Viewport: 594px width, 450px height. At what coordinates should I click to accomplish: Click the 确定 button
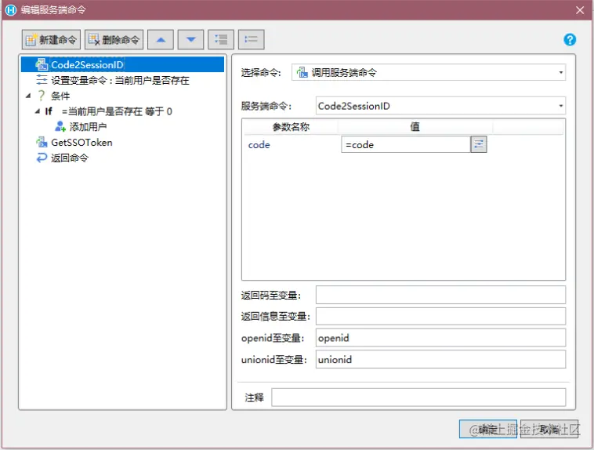488,429
